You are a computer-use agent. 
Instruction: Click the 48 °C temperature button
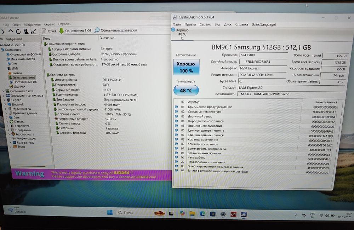coord(186,90)
